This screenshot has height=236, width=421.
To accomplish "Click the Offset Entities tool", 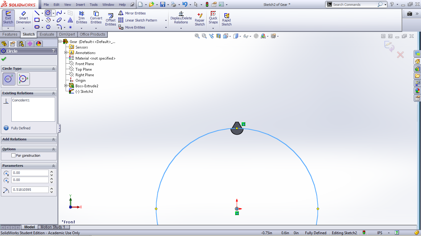I will (x=110, y=20).
